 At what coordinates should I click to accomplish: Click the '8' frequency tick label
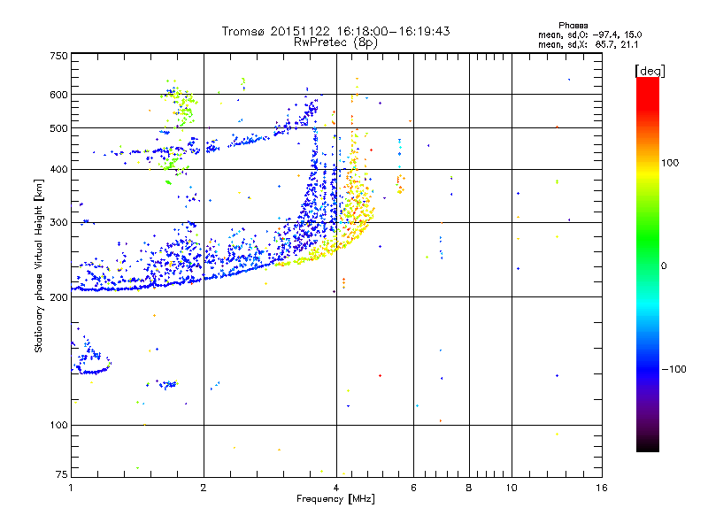coord(469,488)
